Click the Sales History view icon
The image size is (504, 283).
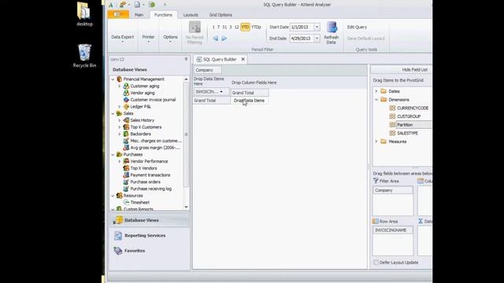click(x=126, y=120)
